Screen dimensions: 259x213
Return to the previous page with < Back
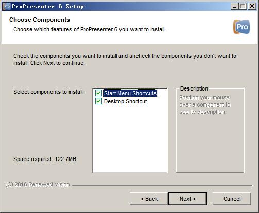click(149, 199)
